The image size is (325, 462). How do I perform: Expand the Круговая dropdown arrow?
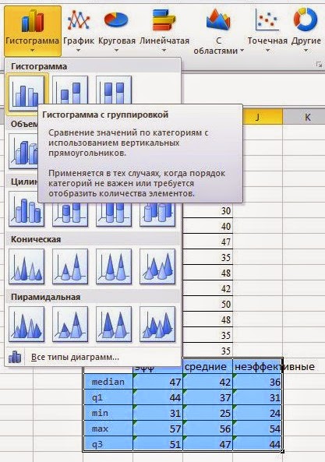(116, 51)
